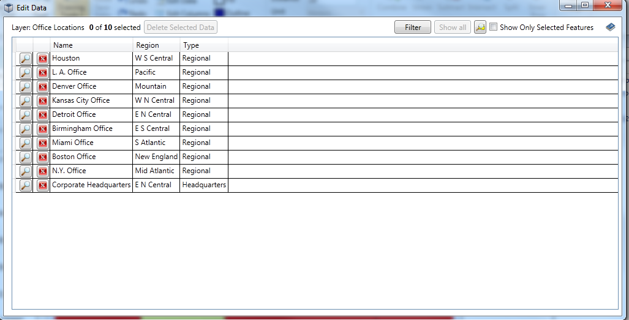Zoom to the Miami Office feature

pyautogui.click(x=25, y=143)
